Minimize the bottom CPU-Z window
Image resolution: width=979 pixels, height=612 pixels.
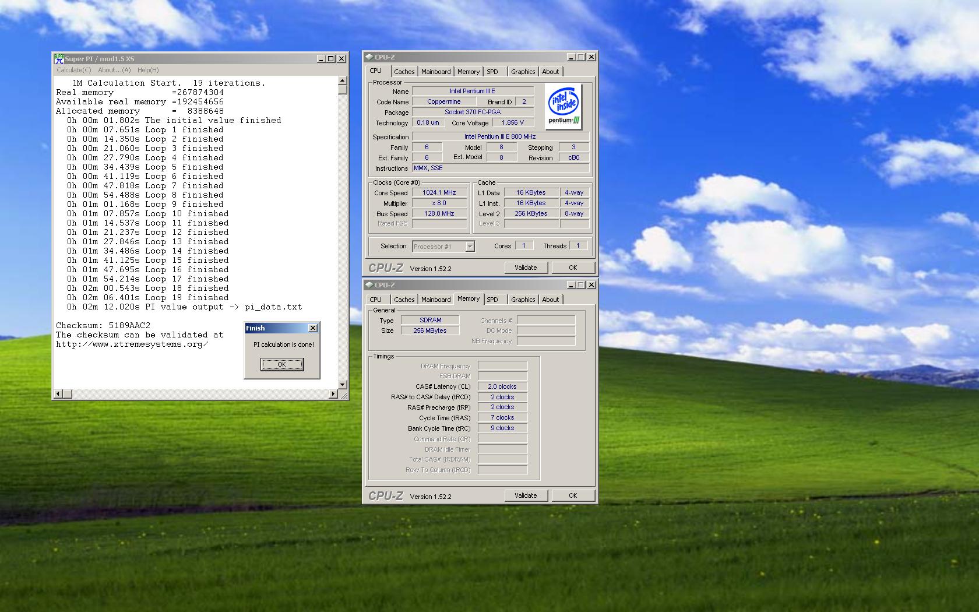[571, 285]
